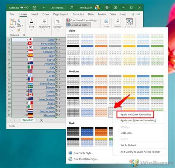
Task: Select the Tabelle1 sheet tab
Action: [28, 120]
